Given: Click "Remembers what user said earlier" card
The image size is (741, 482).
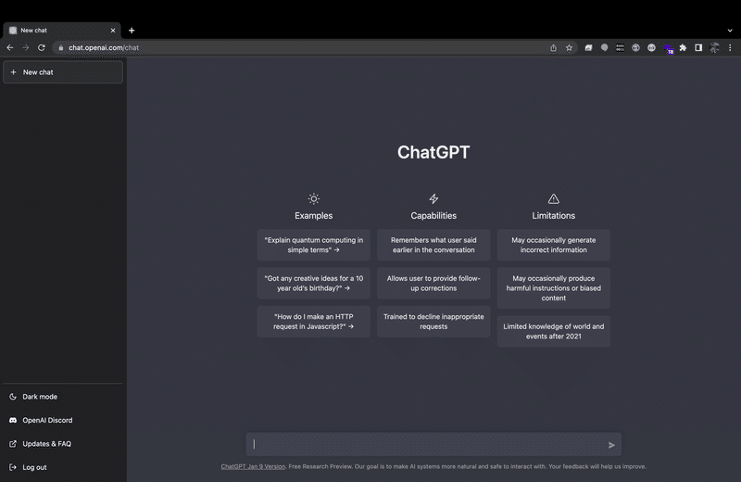Looking at the screenshot, I should pos(433,245).
